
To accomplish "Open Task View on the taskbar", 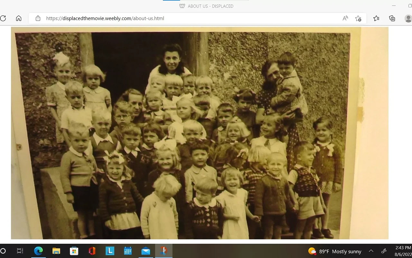I will (x=20, y=251).
